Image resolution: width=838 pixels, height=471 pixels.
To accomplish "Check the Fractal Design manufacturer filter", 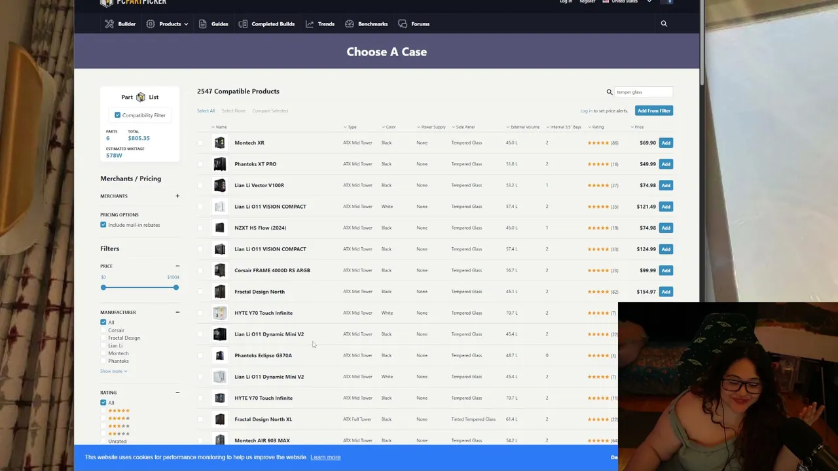I will click(x=103, y=338).
